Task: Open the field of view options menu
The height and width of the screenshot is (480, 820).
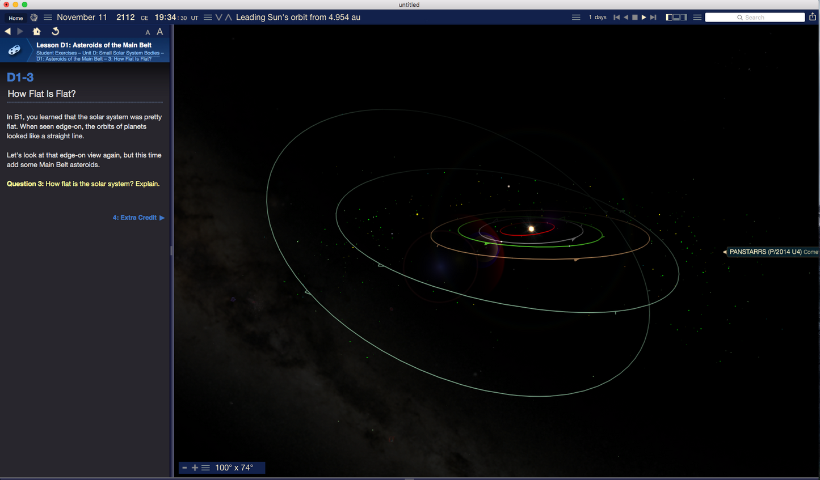Action: 205,468
